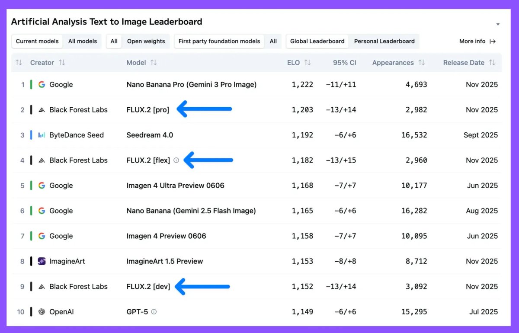Viewport: 519px width, 333px height.
Task: Select the Black Forest Labs logo on FLUX.2 [pro] row
Action: point(42,110)
